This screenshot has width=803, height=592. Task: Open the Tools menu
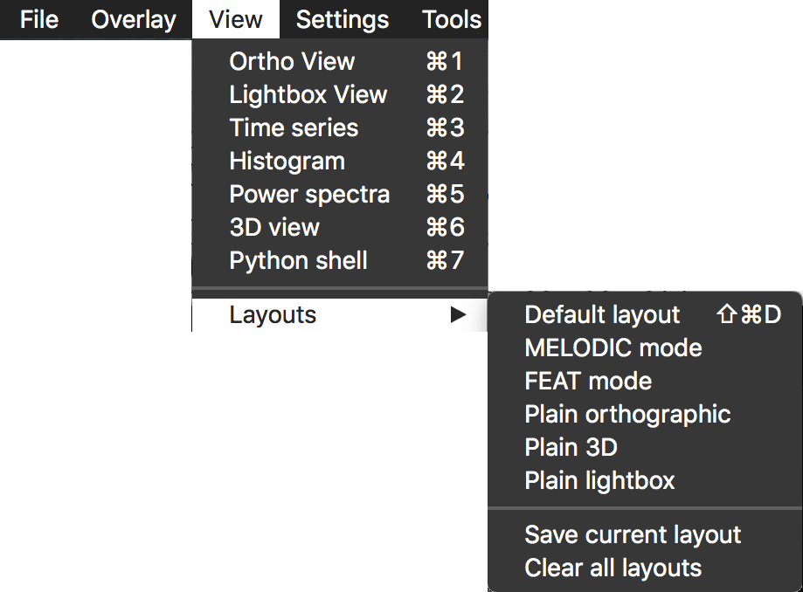pyautogui.click(x=452, y=19)
